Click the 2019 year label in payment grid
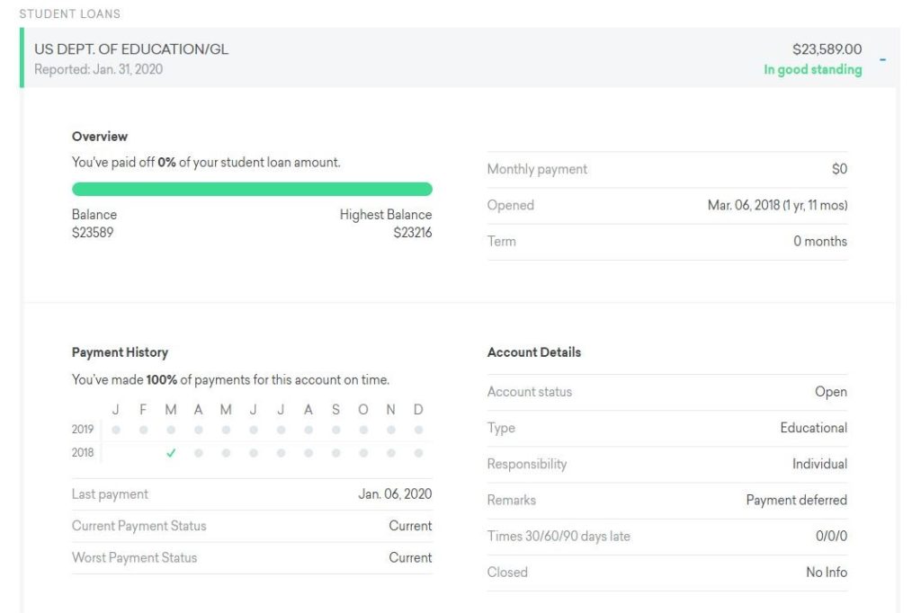The image size is (921, 613). pos(82,430)
